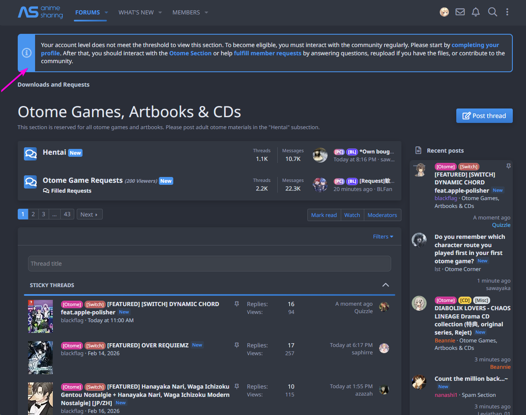Open the Otome Game Requests subforum

pos(83,180)
